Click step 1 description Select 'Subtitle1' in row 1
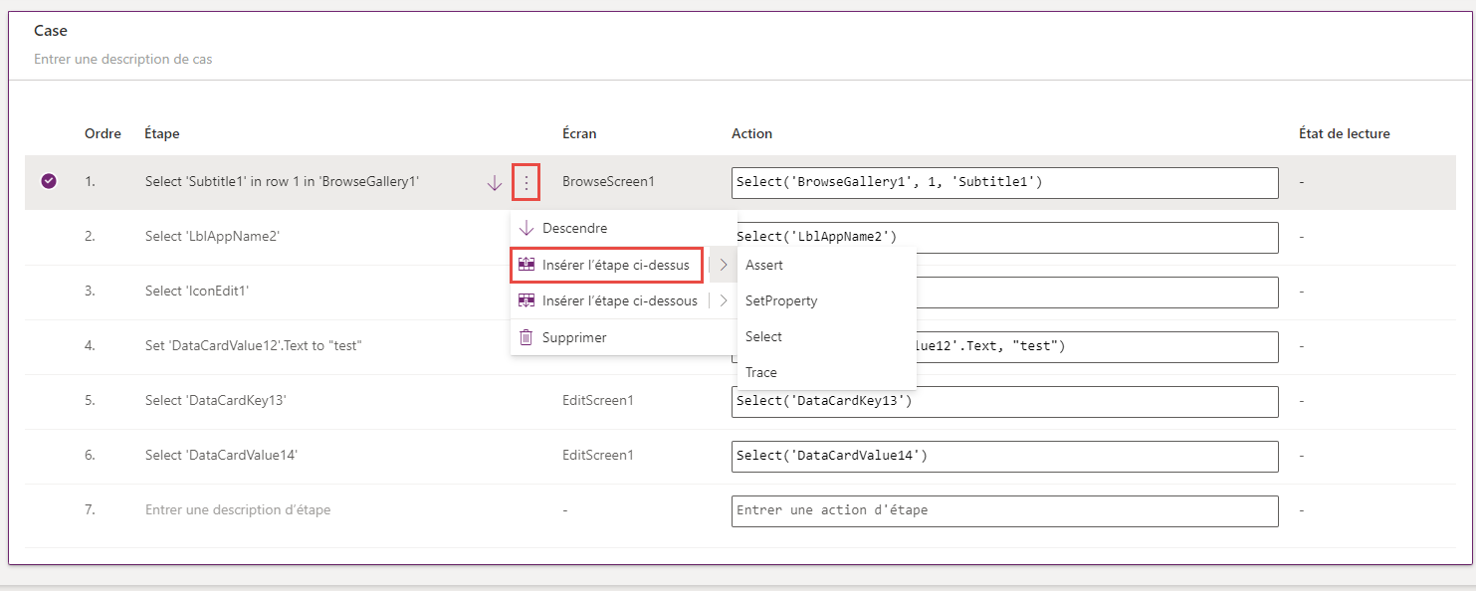The image size is (1476, 591). click(283, 183)
